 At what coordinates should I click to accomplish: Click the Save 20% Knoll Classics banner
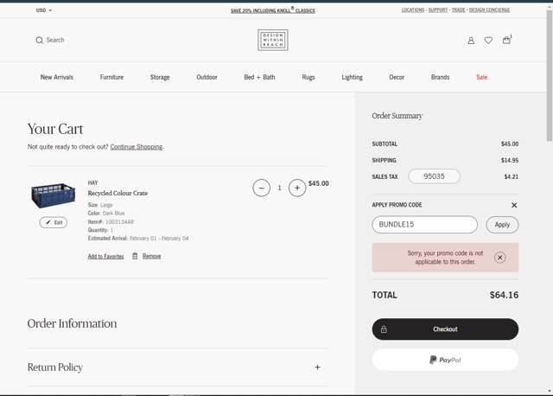pyautogui.click(x=273, y=10)
